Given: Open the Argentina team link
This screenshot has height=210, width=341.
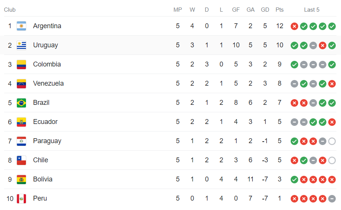Looking at the screenshot, I should (47, 26).
